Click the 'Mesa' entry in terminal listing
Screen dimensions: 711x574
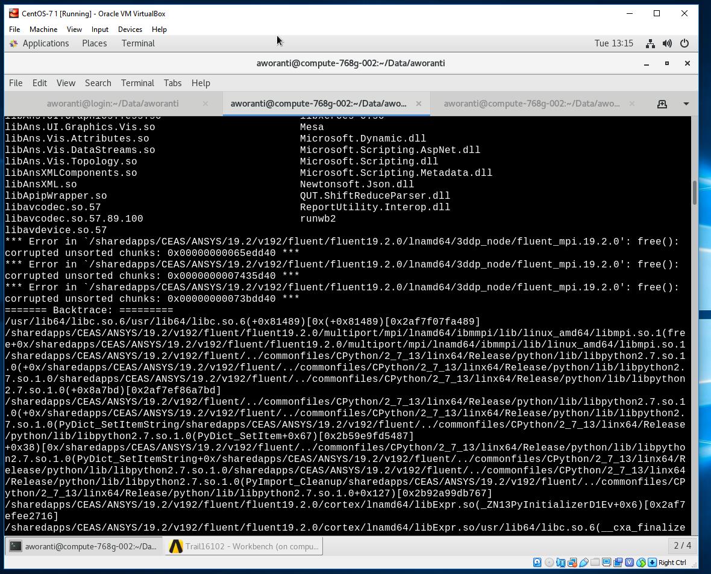point(312,128)
